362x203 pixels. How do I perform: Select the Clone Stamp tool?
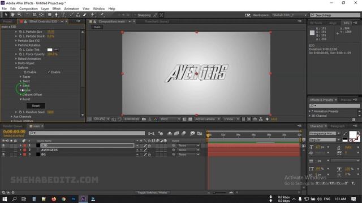[x=78, y=15]
